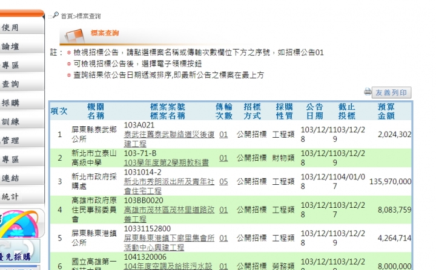Open the 管理 sidebar menu item
Viewport: 436px width, 270px height.
tap(10, 140)
